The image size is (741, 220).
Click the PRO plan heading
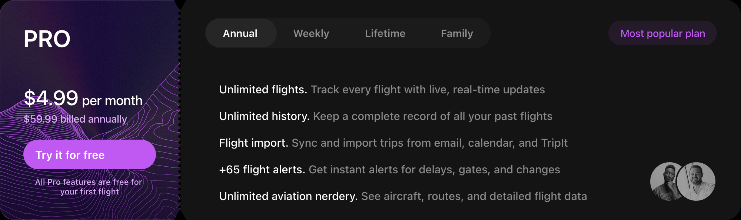point(47,39)
